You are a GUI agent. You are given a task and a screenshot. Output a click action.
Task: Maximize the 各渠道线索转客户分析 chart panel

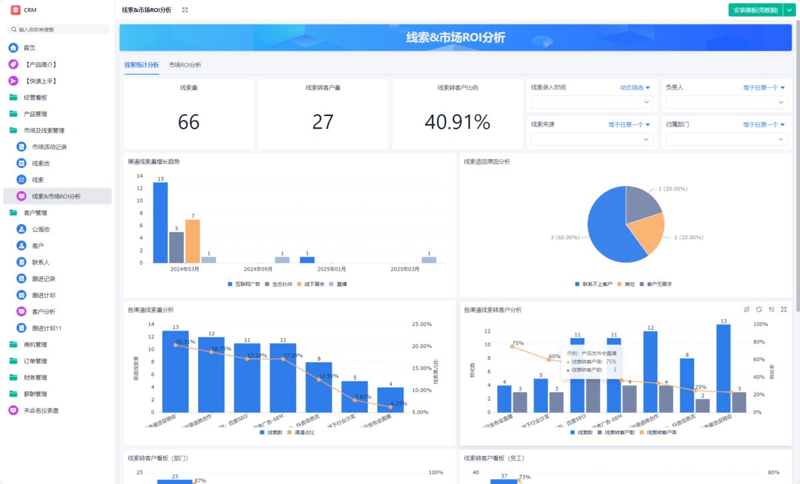coord(783,309)
